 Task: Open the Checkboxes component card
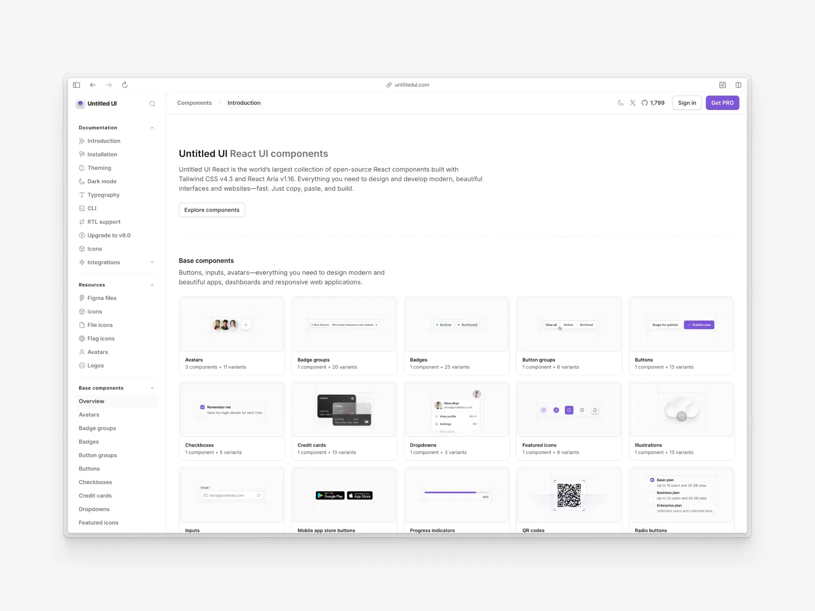click(x=232, y=422)
